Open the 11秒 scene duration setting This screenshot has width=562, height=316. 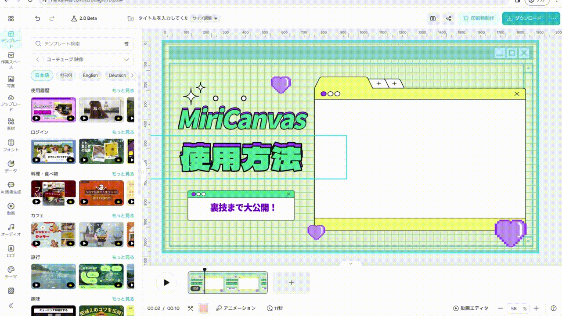click(x=275, y=309)
